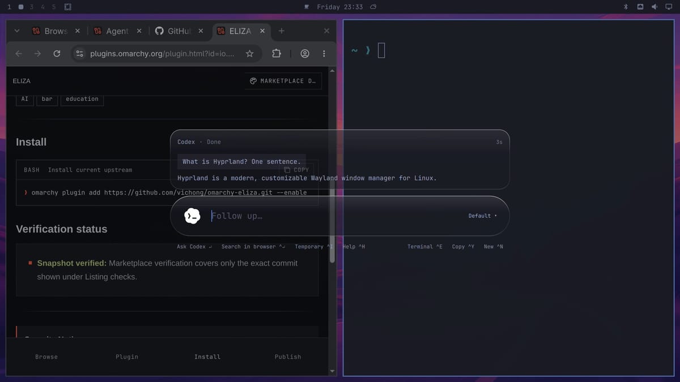Select the ELIZA tab
This screenshot has height=382, width=680.
coord(240,31)
